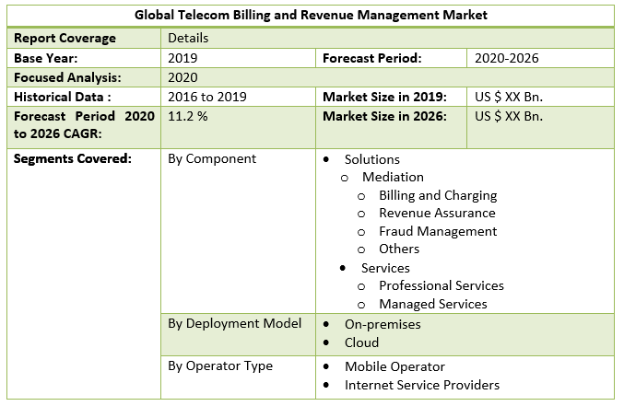Click the Market Size in 2026 label
Screen dimensions: 624x406
click(384, 116)
